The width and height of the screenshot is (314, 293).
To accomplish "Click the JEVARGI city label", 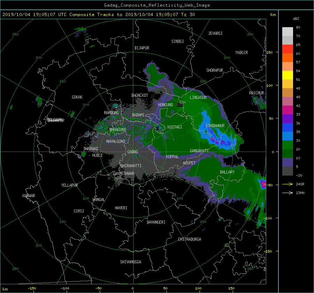I will point(215,33).
